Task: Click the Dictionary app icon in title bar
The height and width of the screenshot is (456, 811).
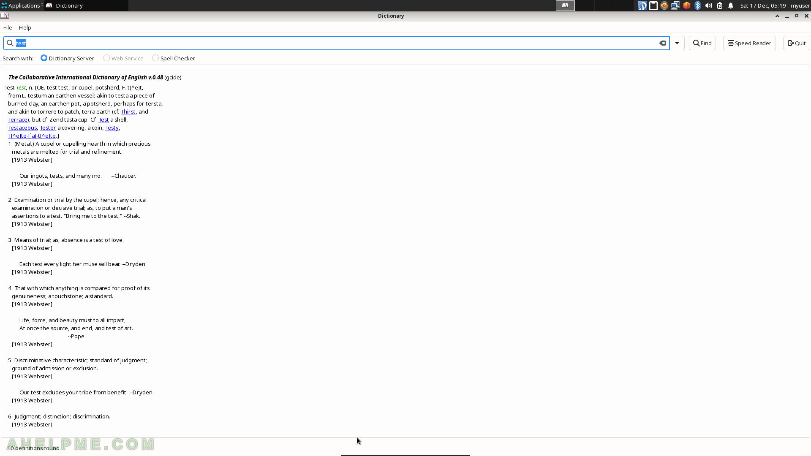Action: pos(5,16)
